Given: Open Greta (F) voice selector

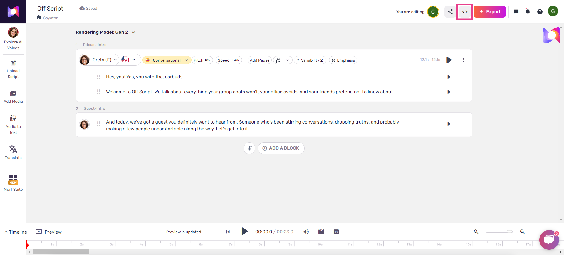Looking at the screenshot, I should click(x=99, y=60).
